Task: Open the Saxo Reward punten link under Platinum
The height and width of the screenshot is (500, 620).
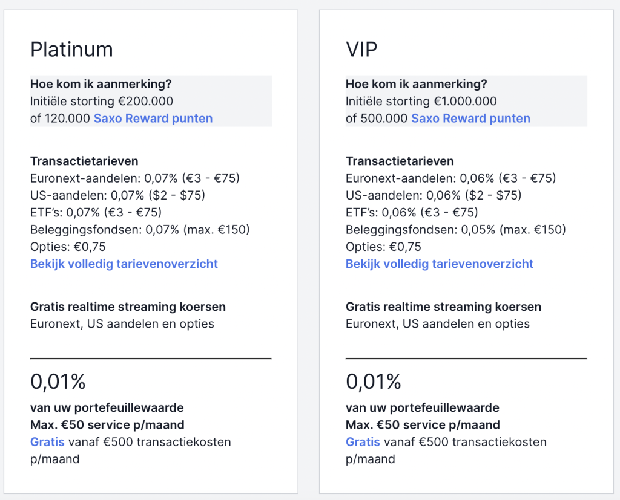Action: [x=153, y=119]
